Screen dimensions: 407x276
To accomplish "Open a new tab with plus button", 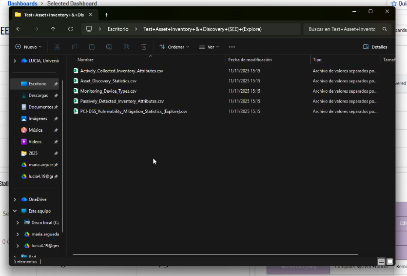I will (x=107, y=15).
